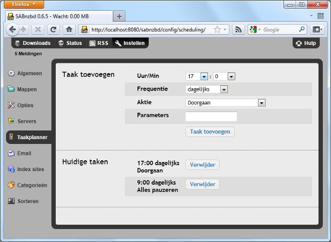The image size is (331, 242).
Task: Open the Downloads menu tab
Action: (33, 43)
